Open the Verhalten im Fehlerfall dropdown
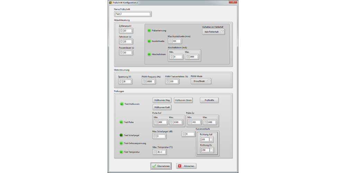The width and height of the screenshot is (346, 173). click(x=213, y=32)
